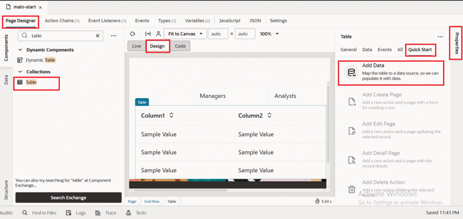Click Table in the breadcrumb
The image size is (463, 219).
coord(171,201)
